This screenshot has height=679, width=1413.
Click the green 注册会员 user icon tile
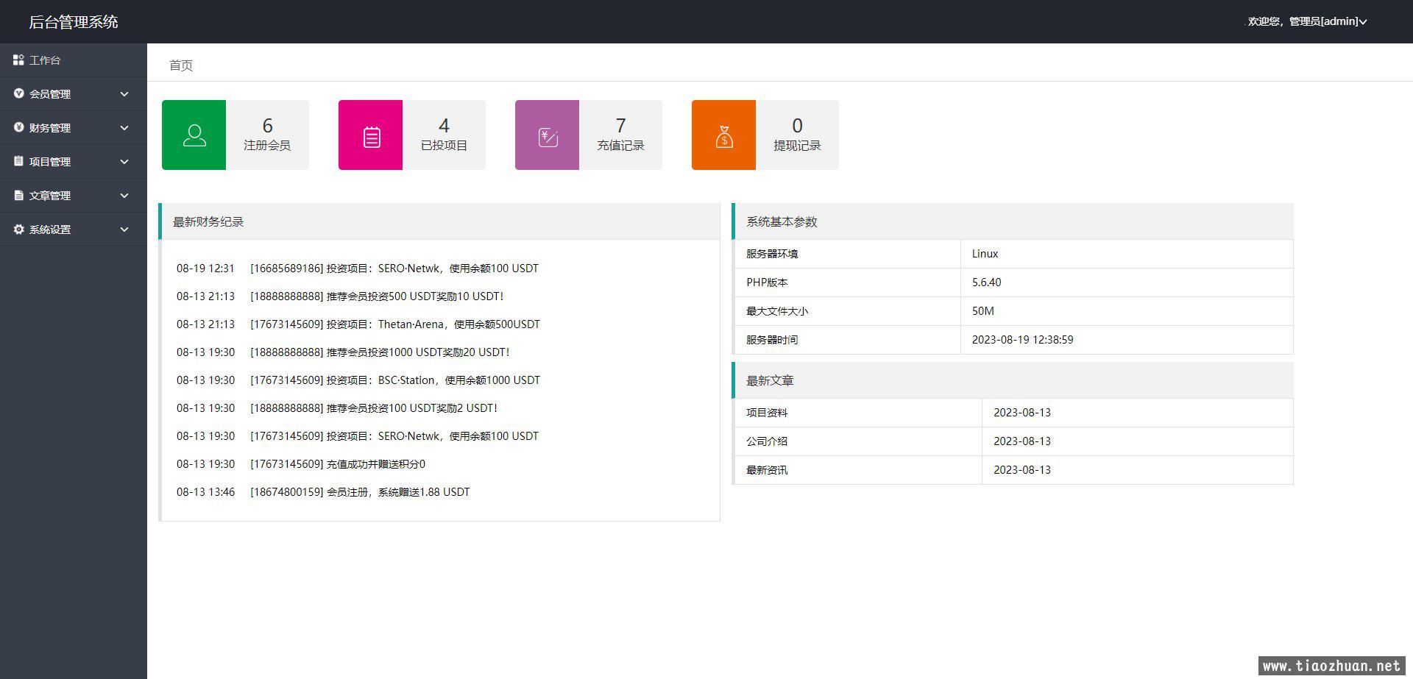click(194, 135)
